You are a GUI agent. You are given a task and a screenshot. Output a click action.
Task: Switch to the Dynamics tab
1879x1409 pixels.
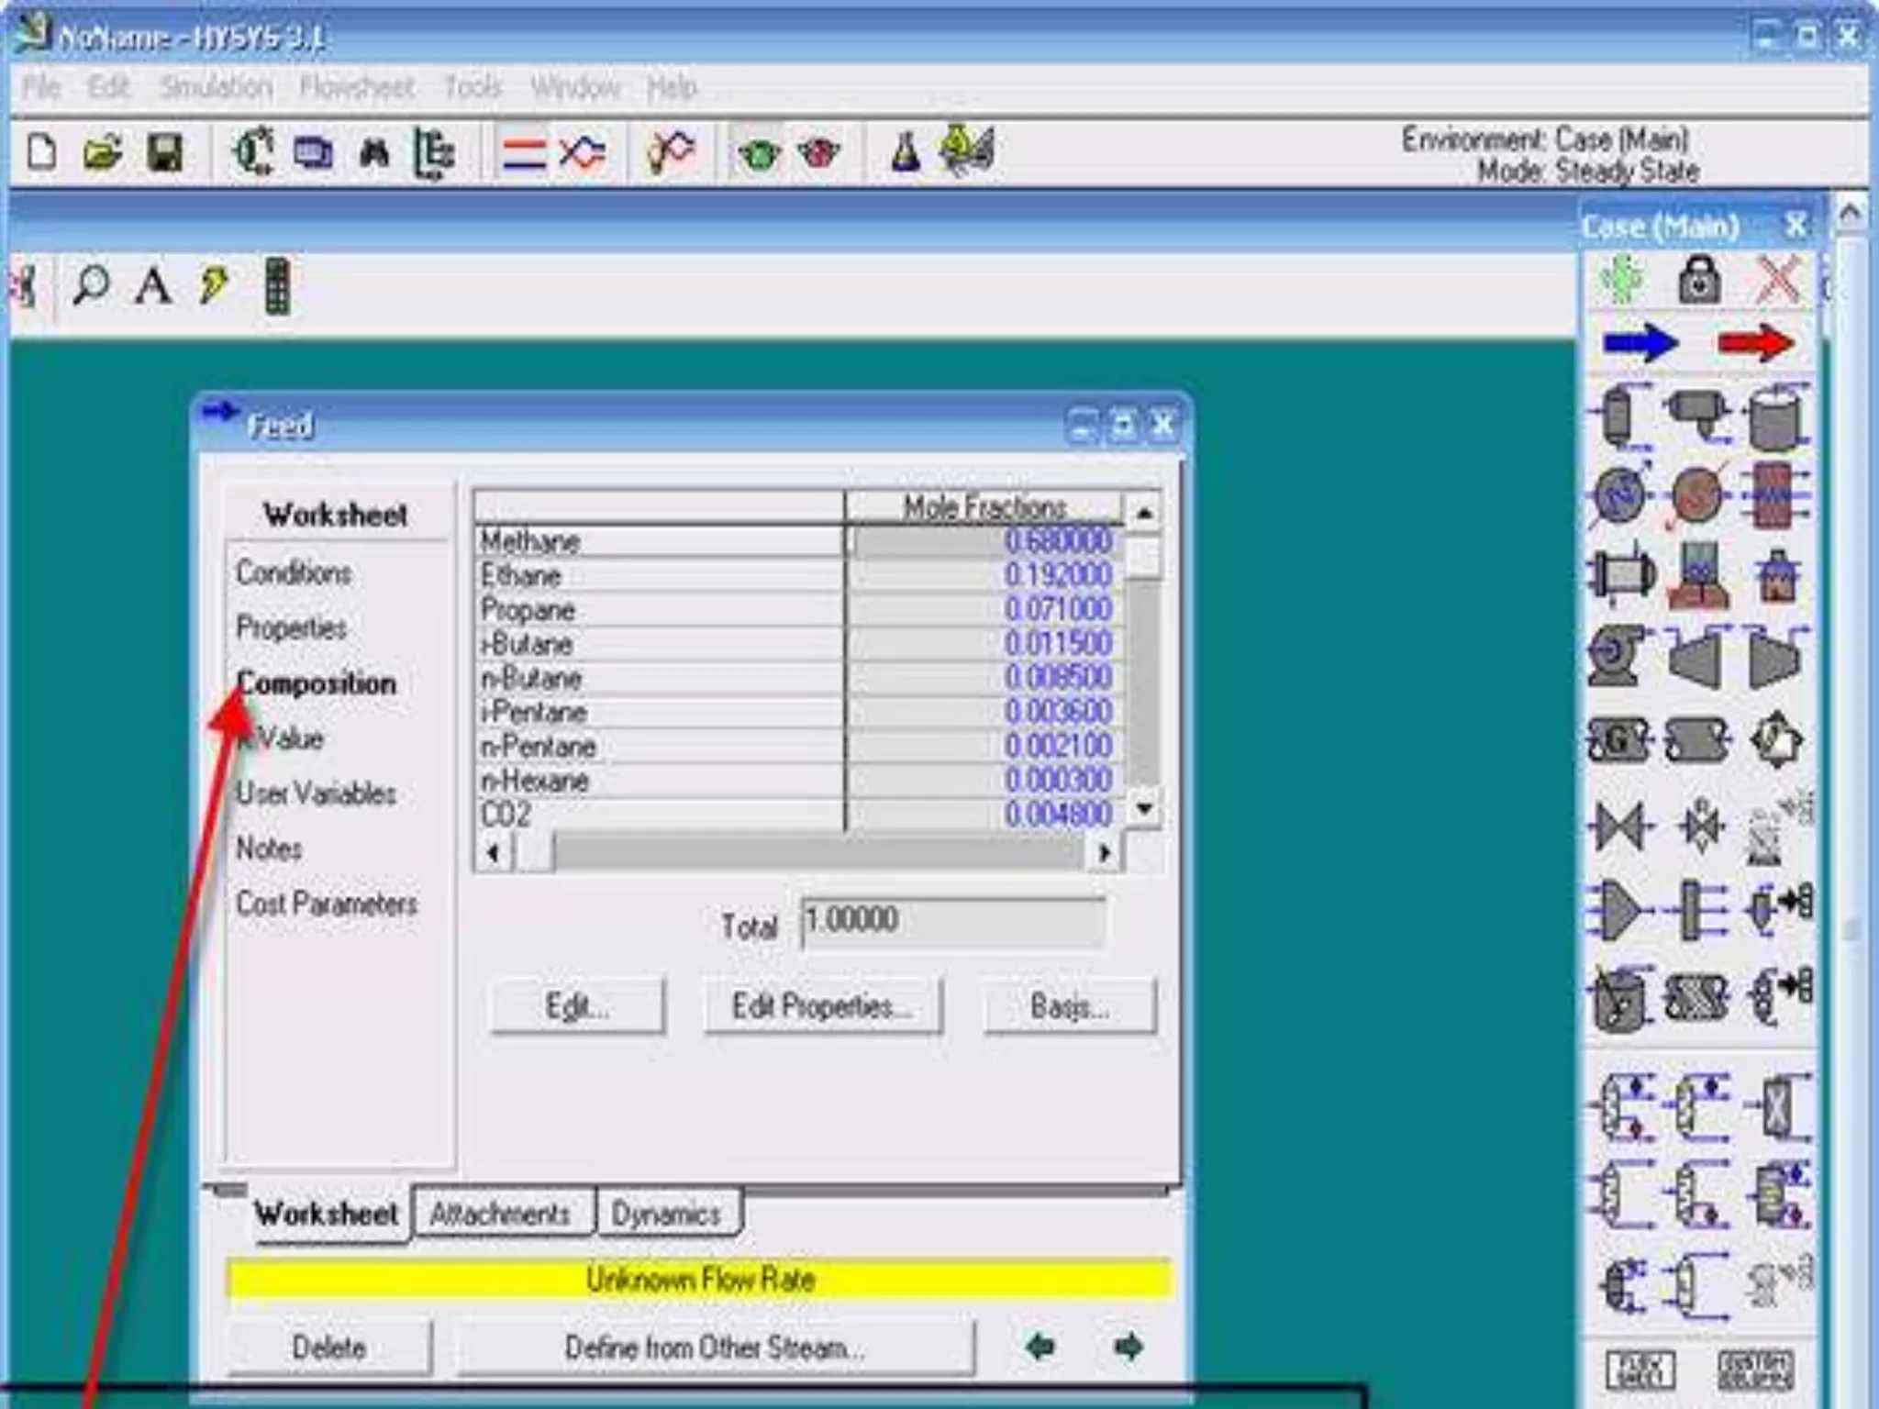pos(666,1214)
